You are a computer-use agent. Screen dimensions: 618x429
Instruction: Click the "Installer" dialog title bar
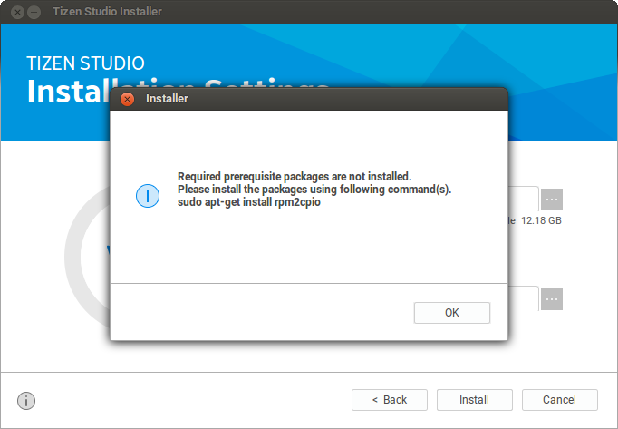[x=308, y=99]
